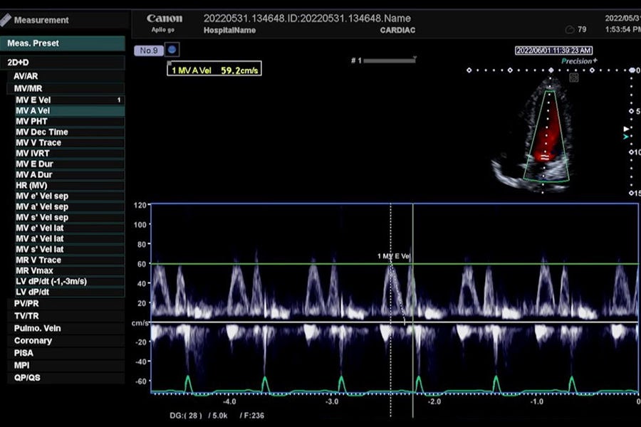Choose MV Dec Time measurement

click(70, 132)
